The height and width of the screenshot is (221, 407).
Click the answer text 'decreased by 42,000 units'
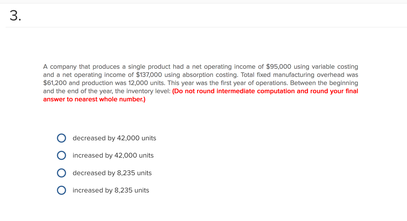[x=114, y=138]
